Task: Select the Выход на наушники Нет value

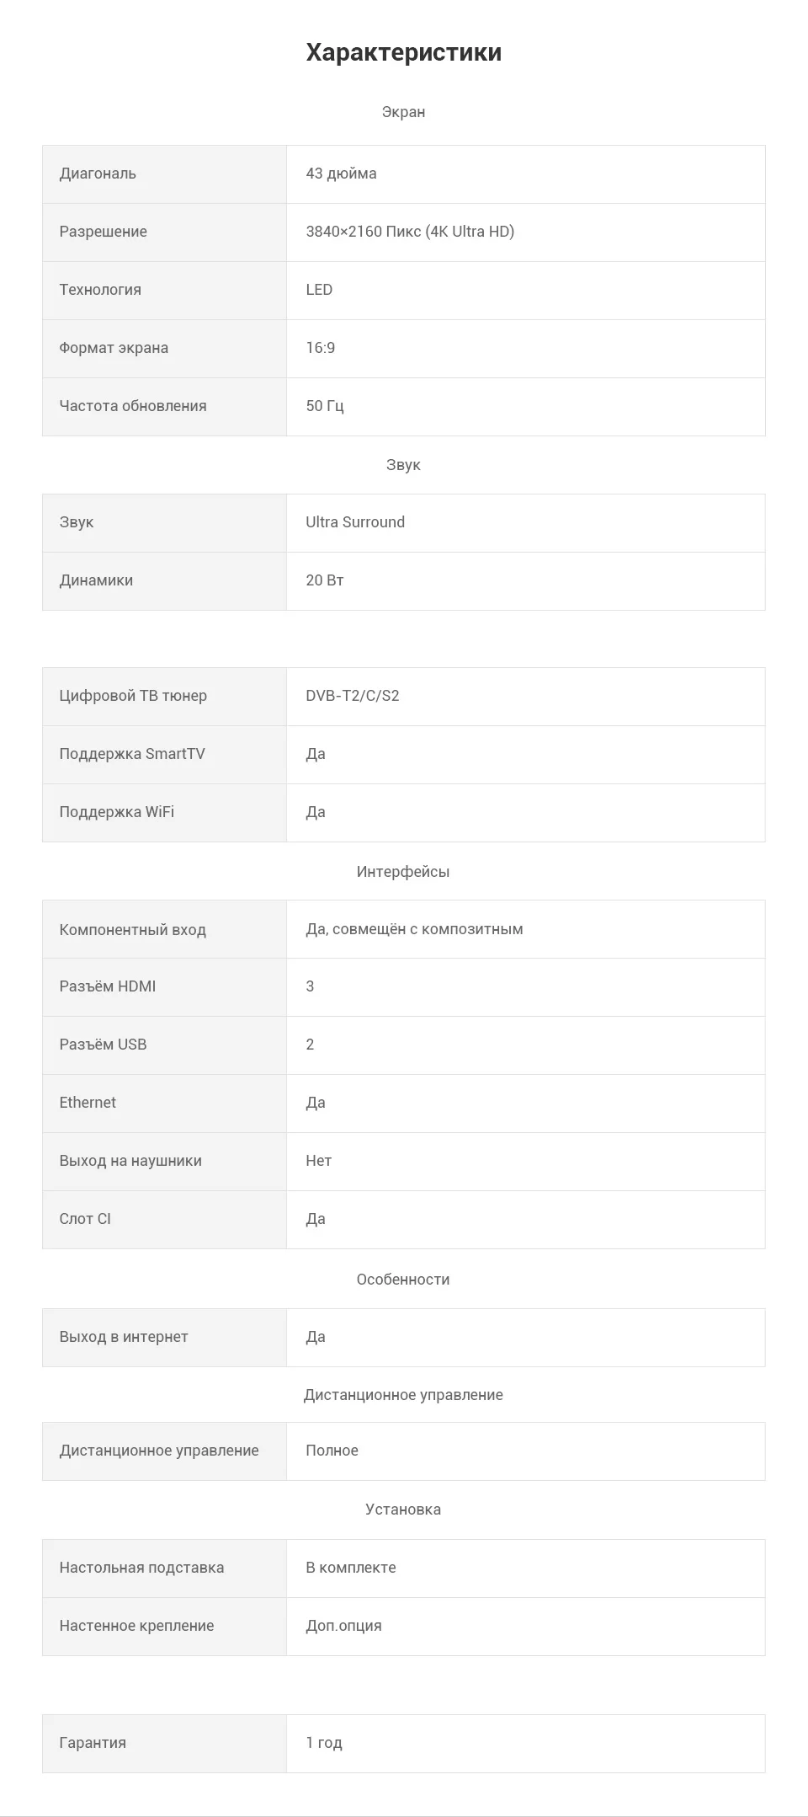Action: (x=319, y=1161)
